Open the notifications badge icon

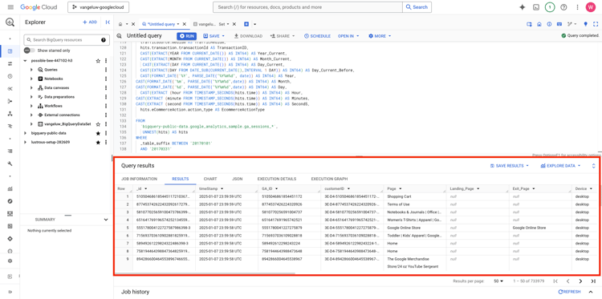pyautogui.click(x=550, y=7)
